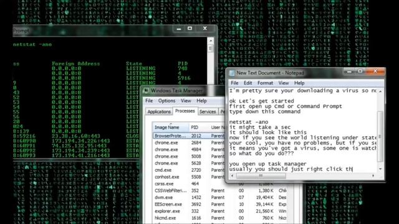The height and width of the screenshot is (224, 399).
Task: Click 'it might take a sec' line
Action: coord(260,127)
